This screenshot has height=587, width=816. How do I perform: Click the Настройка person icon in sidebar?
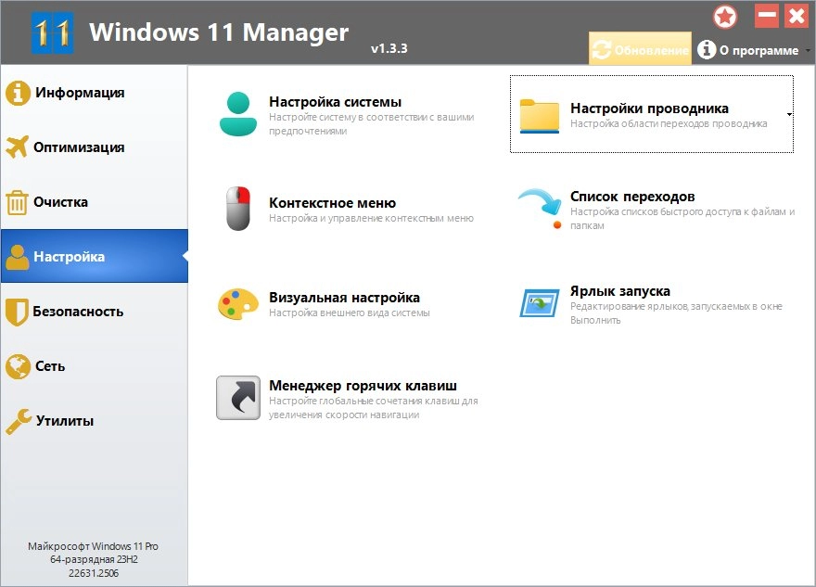18,257
